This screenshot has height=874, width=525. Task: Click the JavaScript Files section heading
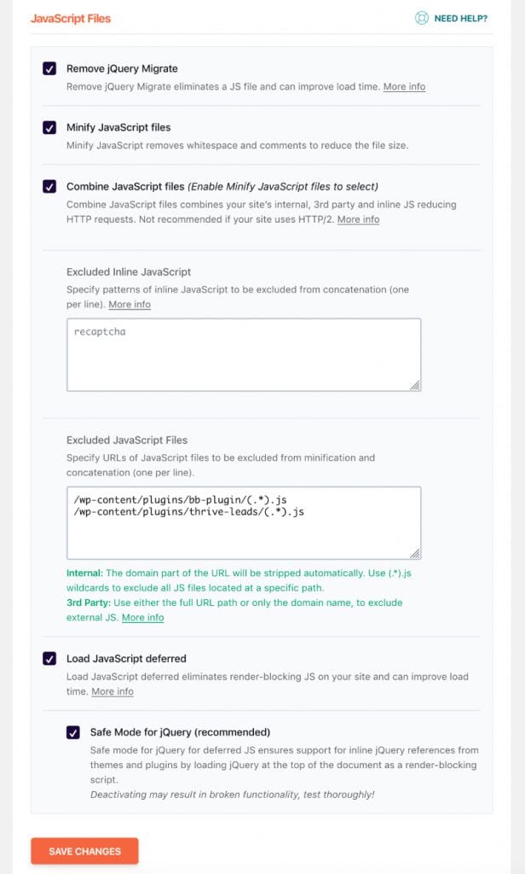[71, 18]
